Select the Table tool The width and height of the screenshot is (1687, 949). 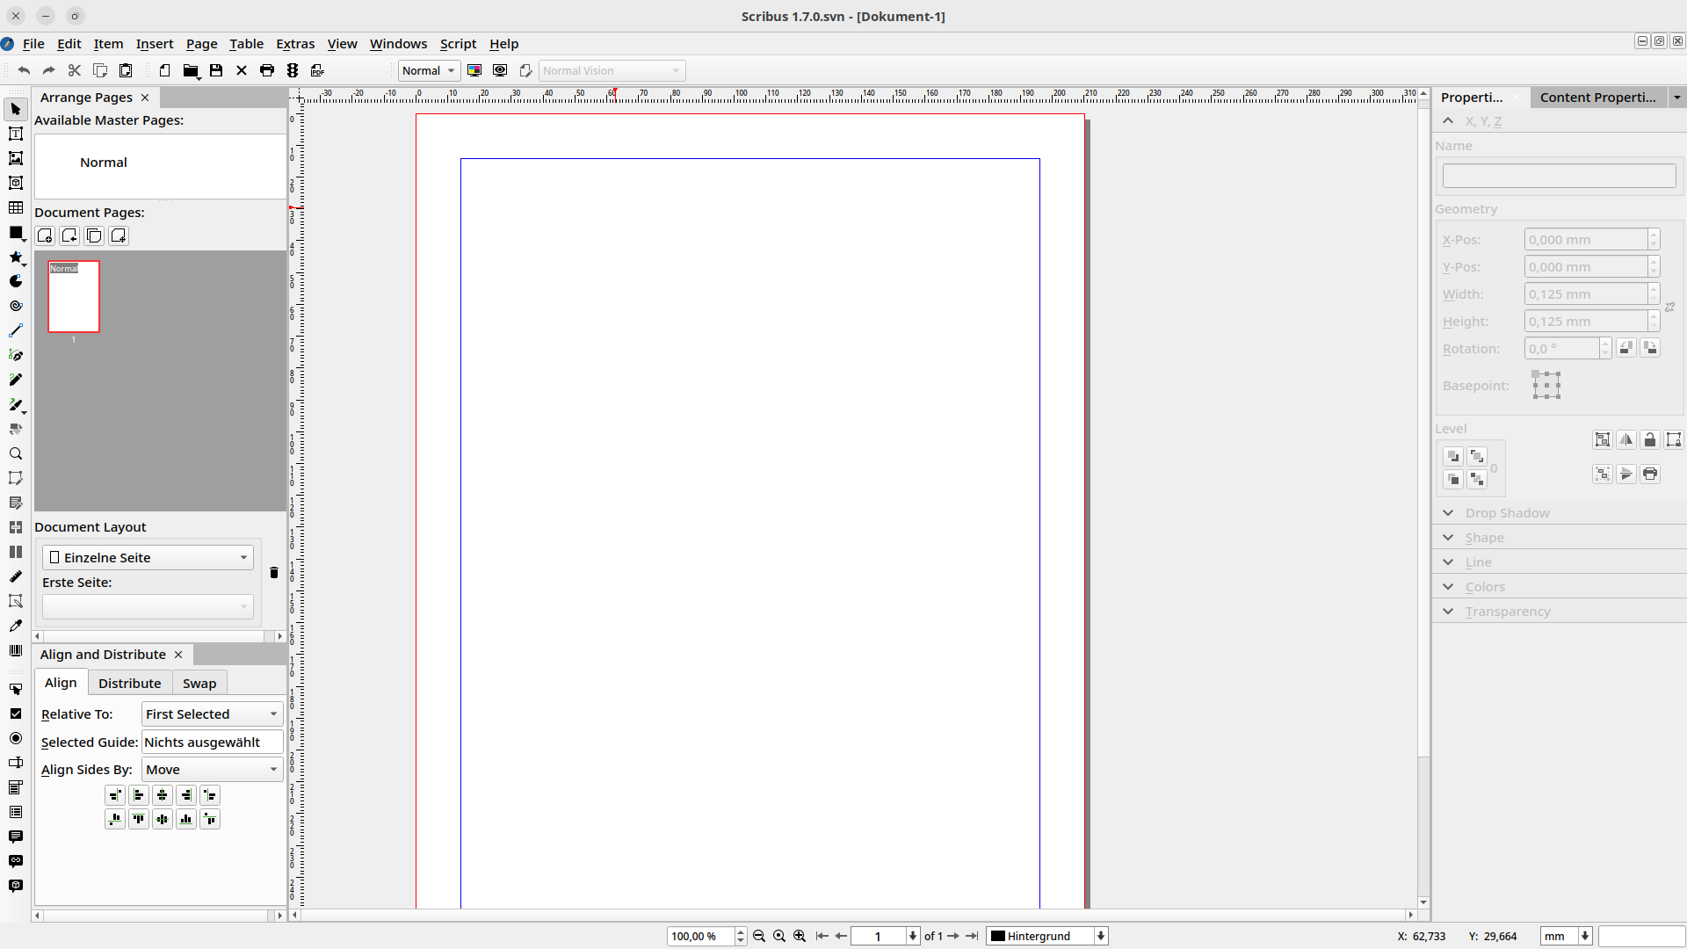coord(16,207)
